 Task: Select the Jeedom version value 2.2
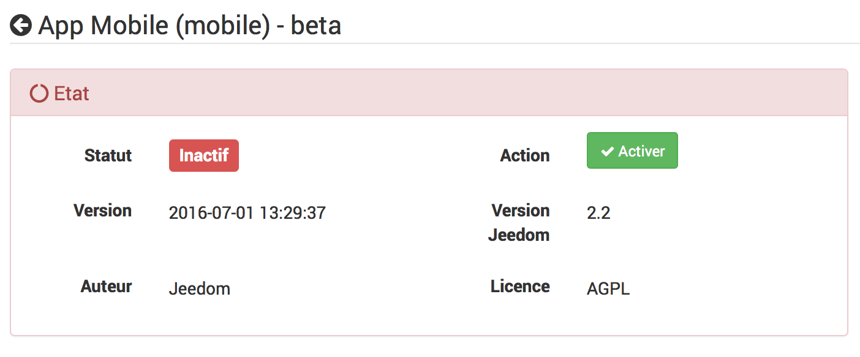pos(598,213)
